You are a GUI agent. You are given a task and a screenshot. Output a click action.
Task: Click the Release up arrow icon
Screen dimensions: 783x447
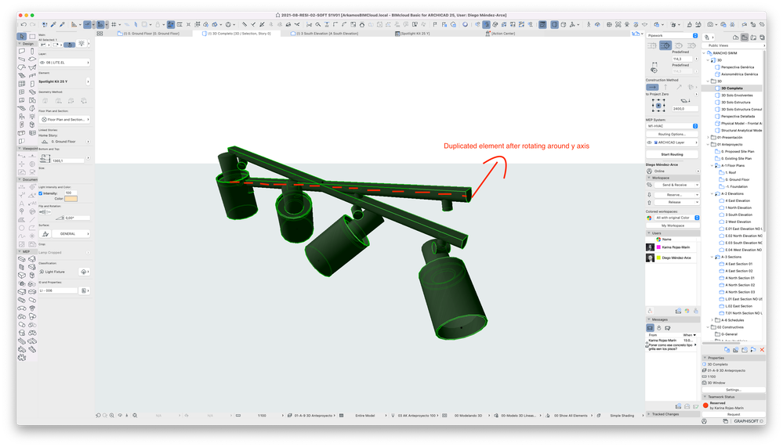click(x=650, y=202)
